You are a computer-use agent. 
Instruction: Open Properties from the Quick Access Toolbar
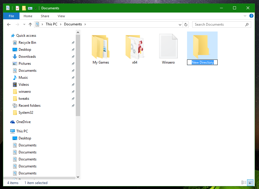[x=8, y=8]
